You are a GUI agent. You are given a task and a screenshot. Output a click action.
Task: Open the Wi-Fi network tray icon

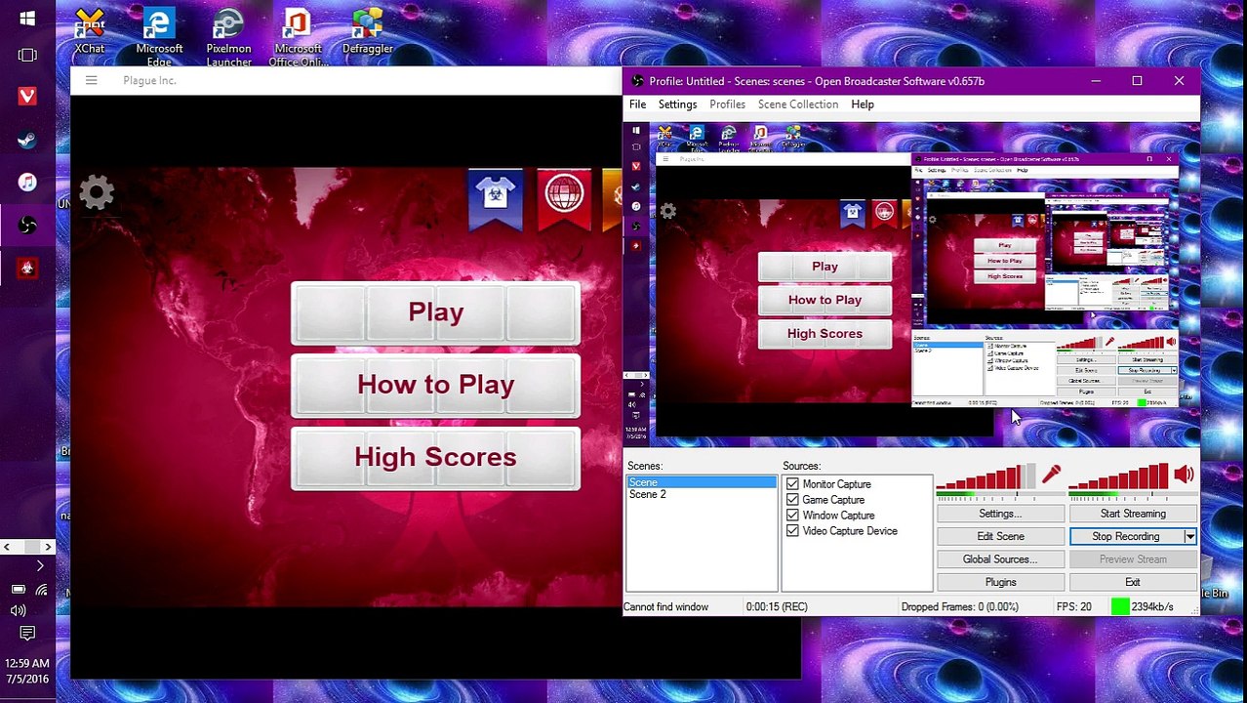[x=41, y=590]
